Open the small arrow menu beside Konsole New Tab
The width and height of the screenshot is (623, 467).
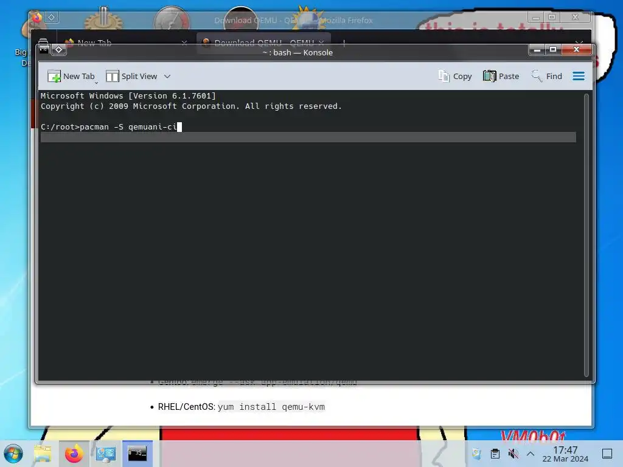[x=97, y=83]
